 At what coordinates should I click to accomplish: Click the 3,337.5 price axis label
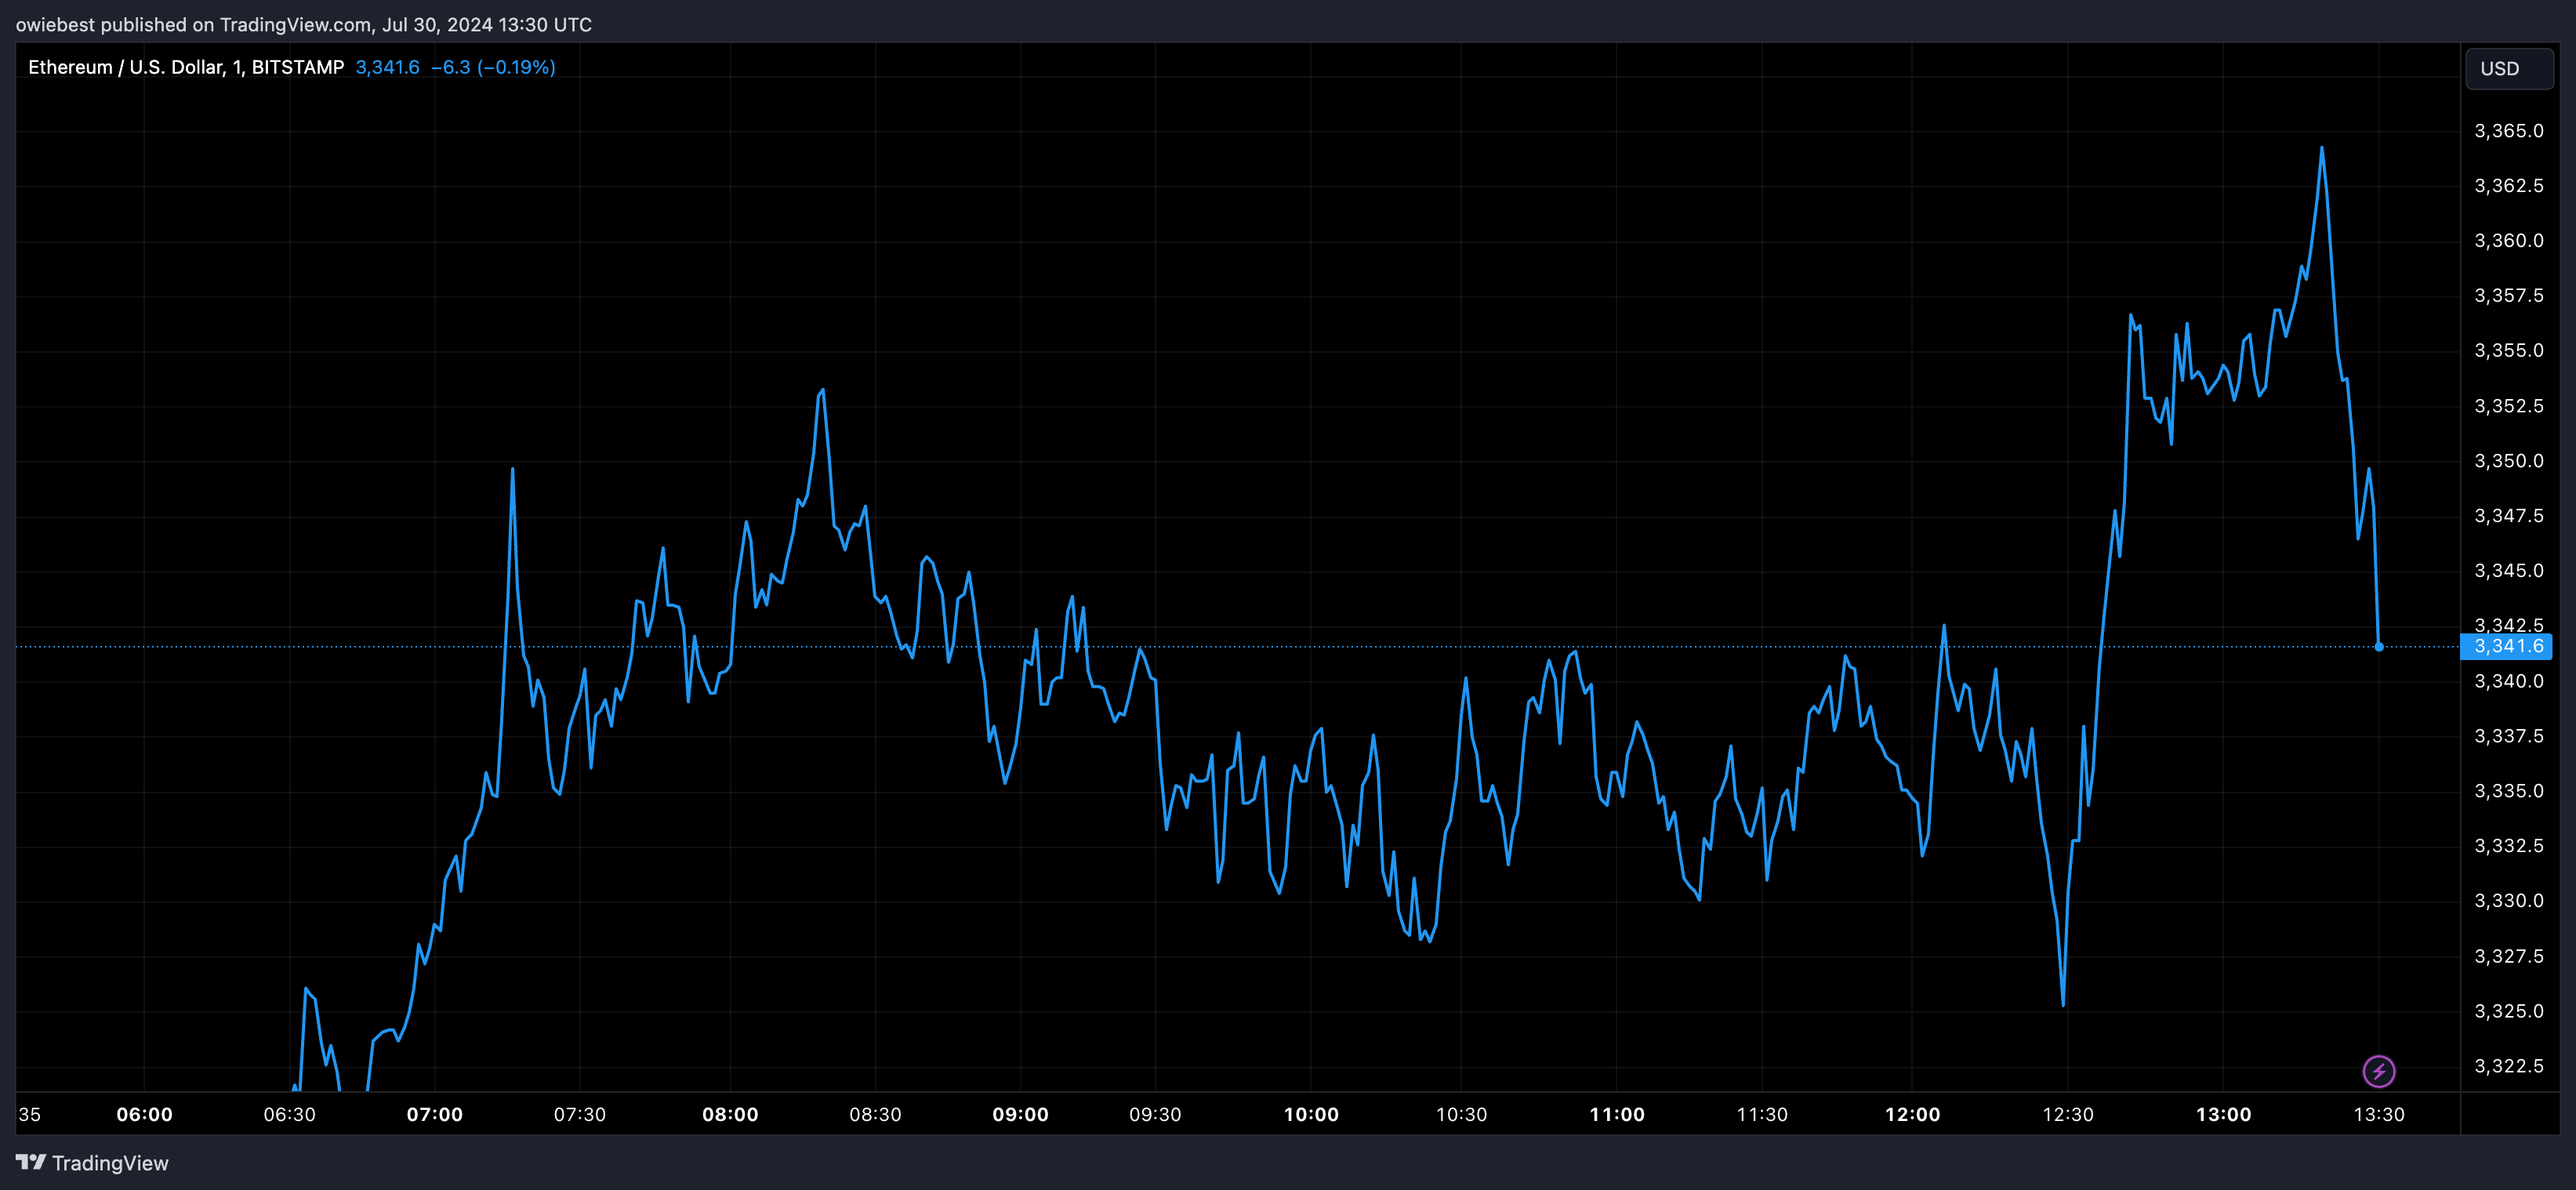[2508, 736]
